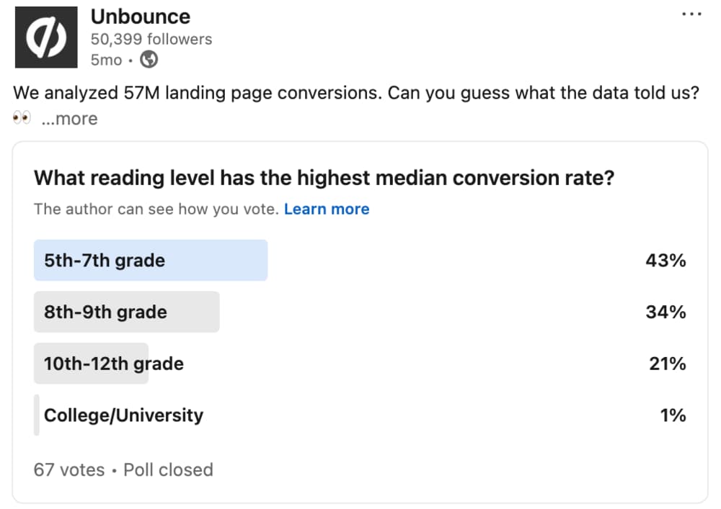
Task: Click the poll question heading
Action: pos(324,177)
